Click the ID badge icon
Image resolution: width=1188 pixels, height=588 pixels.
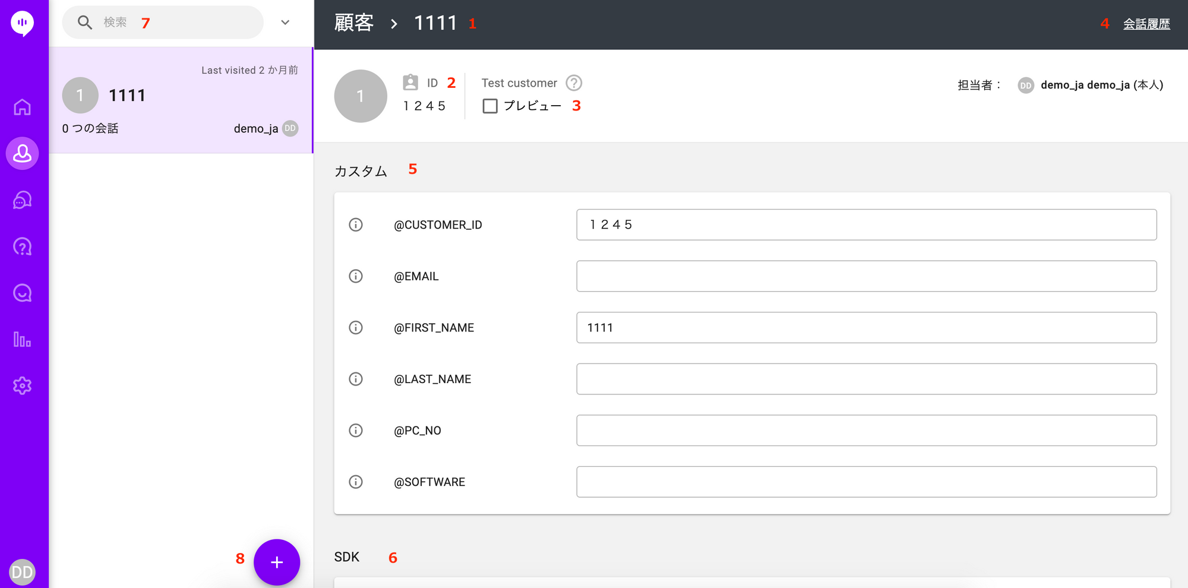coord(410,83)
